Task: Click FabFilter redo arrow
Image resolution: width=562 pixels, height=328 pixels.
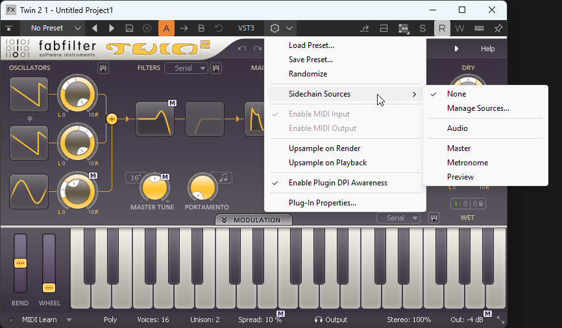Action: 258,49
